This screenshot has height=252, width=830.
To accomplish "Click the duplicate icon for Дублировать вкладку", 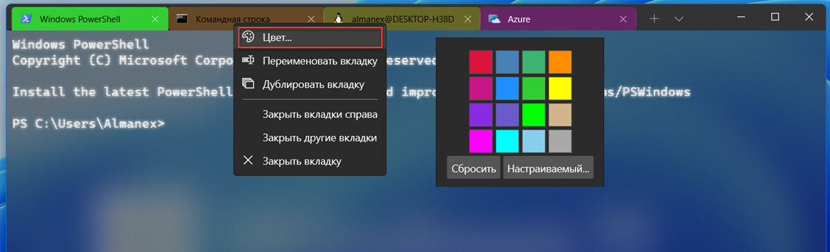I will (249, 84).
